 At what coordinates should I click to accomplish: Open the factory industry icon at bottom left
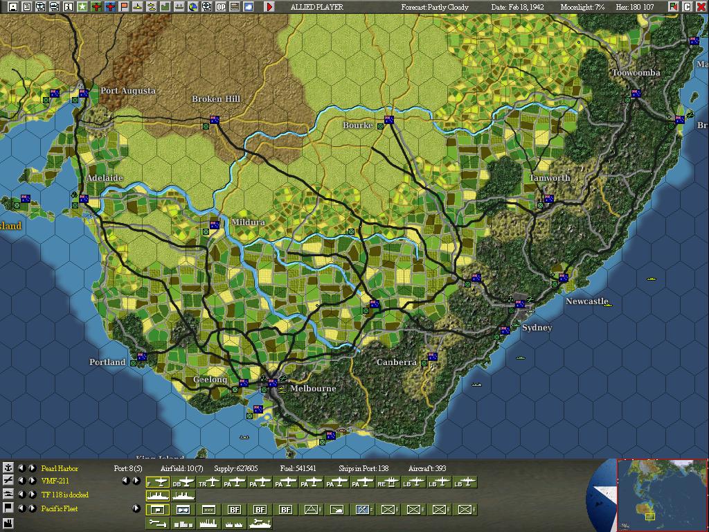tap(8, 524)
